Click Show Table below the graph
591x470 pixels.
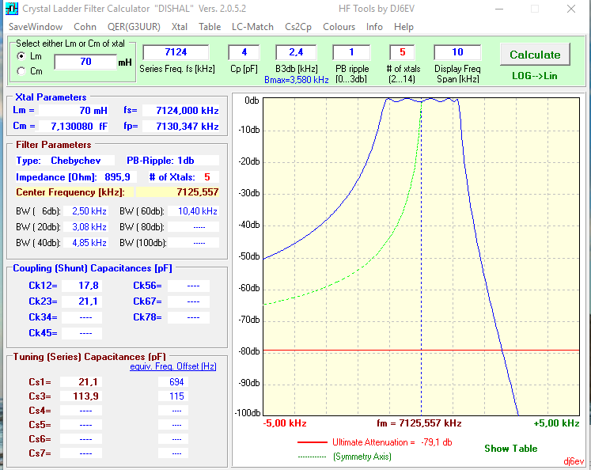(511, 449)
